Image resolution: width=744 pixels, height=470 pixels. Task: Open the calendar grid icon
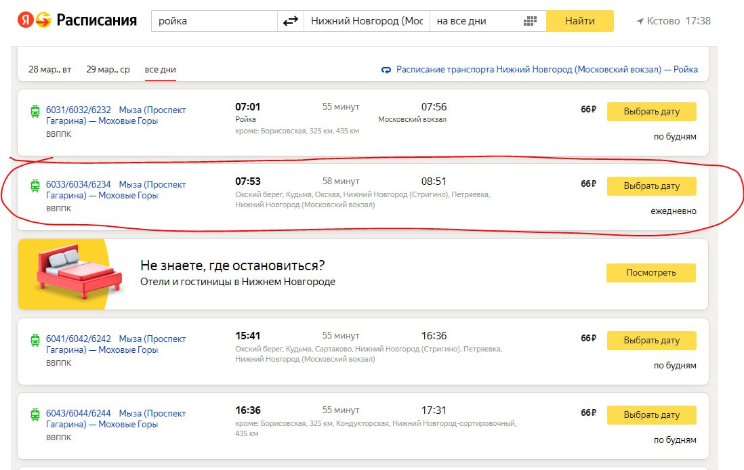coord(530,21)
